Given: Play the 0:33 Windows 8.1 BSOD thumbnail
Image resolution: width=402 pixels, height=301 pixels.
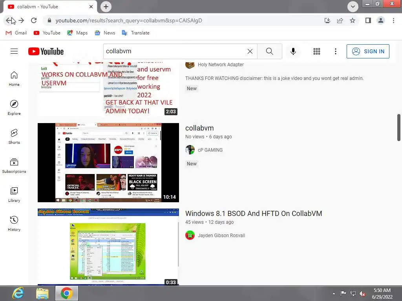Looking at the screenshot, I should point(108,247).
